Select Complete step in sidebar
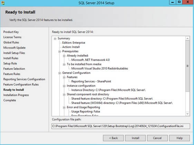 [x=10, y=100]
